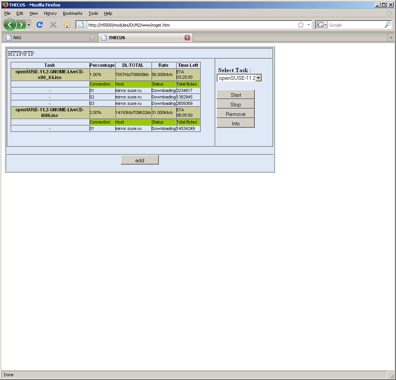Open the address bar history dropdown
This screenshot has height=380, width=396.
coord(308,25)
